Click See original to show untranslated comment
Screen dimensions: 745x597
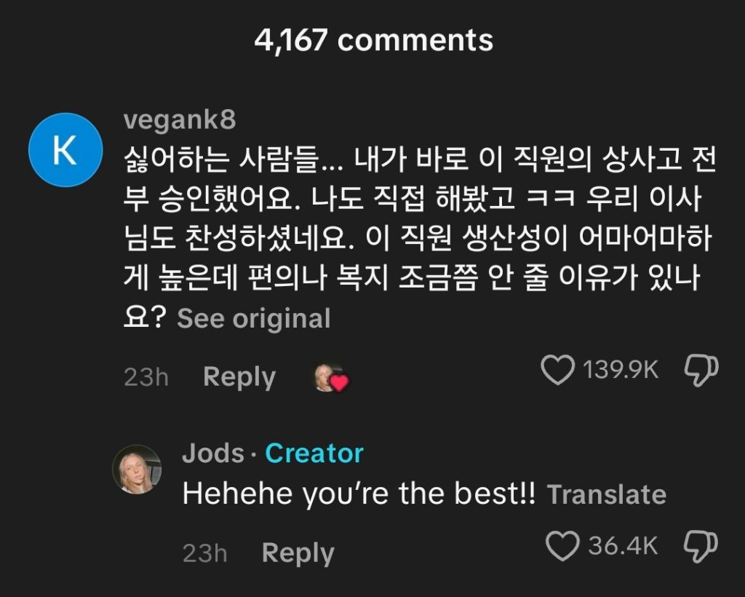coord(254,319)
